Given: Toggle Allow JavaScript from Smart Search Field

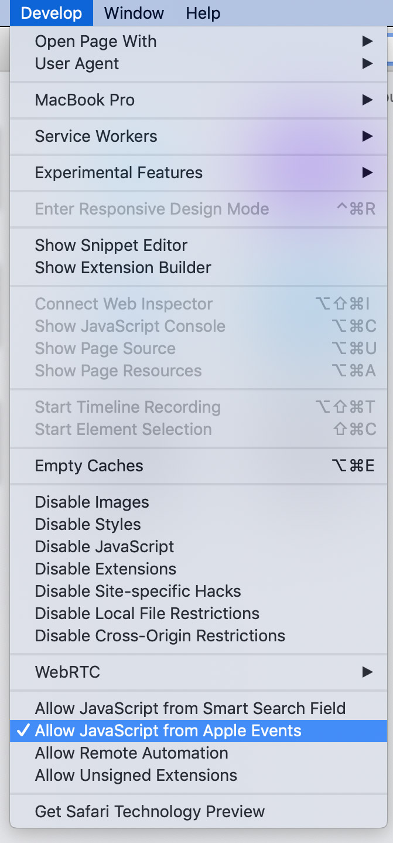Looking at the screenshot, I should click(x=190, y=708).
